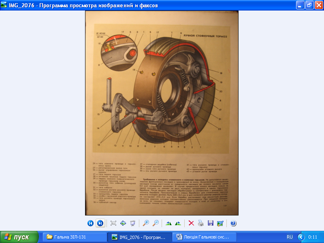Zoom in on the image
This screenshot has width=324, height=243.
[x=146, y=223]
